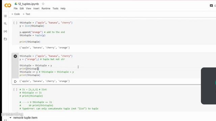This screenshot has width=216, height=121.
Task: Click the line 'y = list(thistuple)'
Action: [x=32, y=26]
